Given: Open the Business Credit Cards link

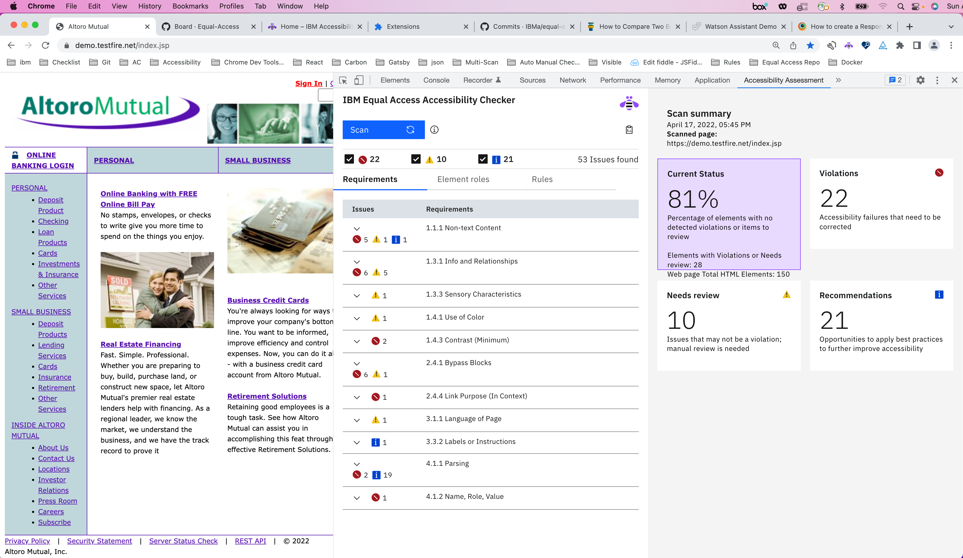Looking at the screenshot, I should [268, 300].
